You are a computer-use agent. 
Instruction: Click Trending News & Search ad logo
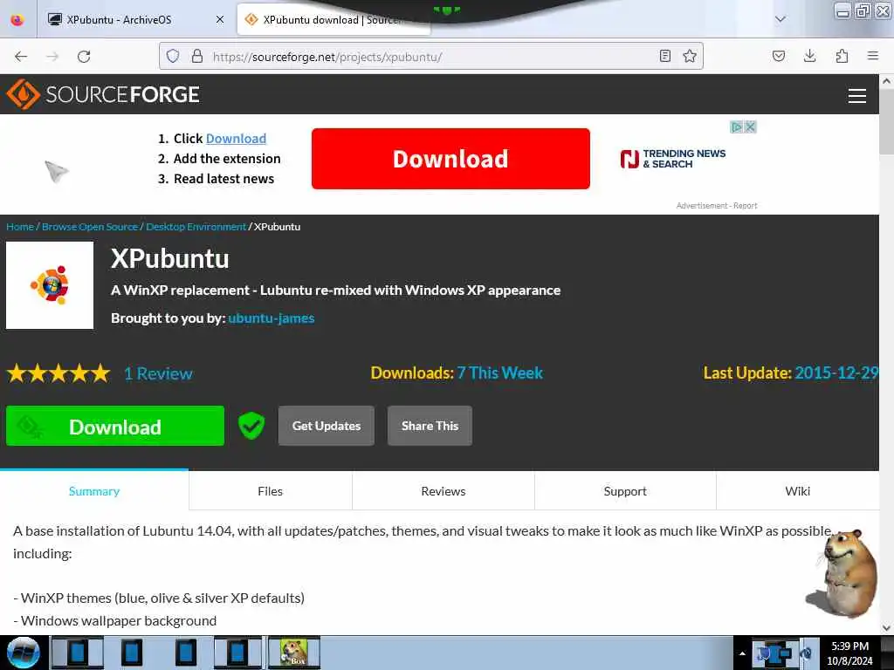click(x=673, y=159)
